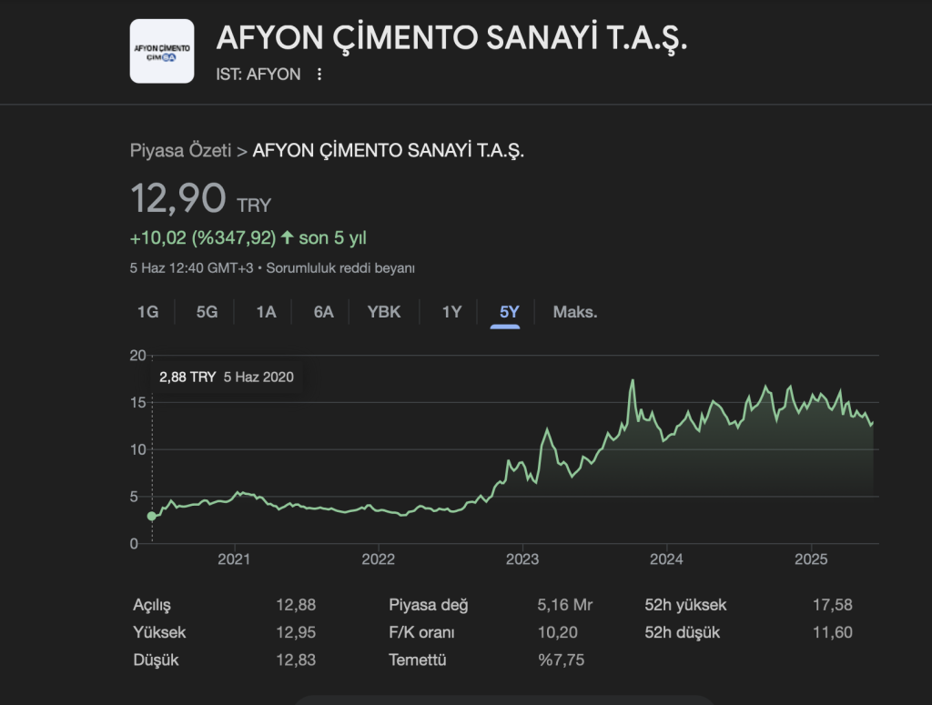Click the green data point at chart start
Screen dimensions: 932x705
[151, 516]
